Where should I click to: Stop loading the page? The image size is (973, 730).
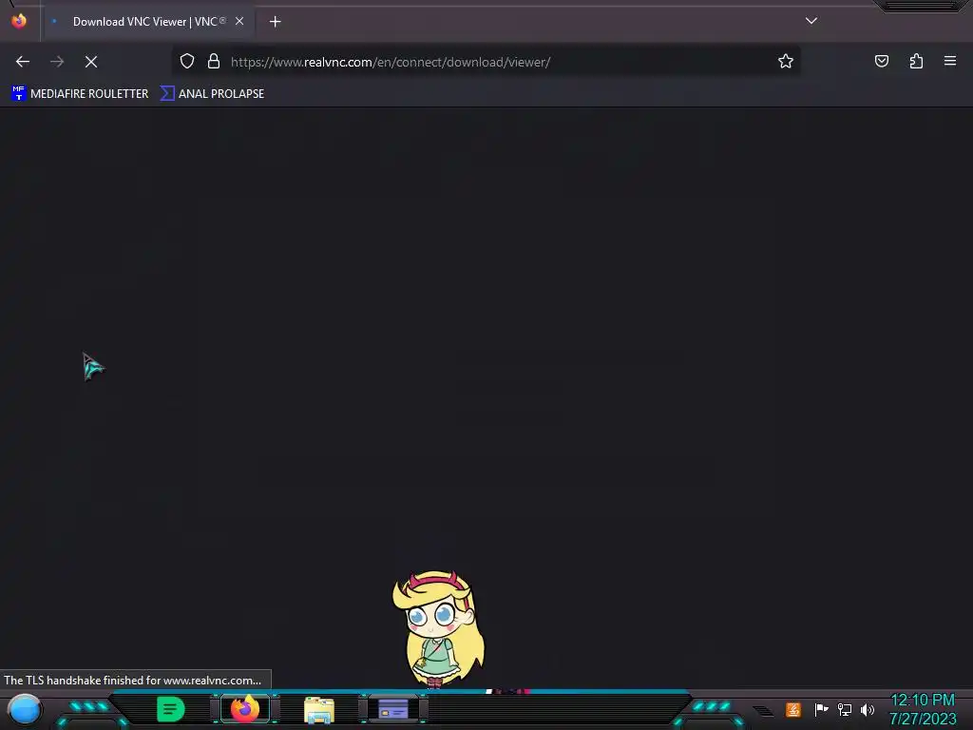(91, 62)
